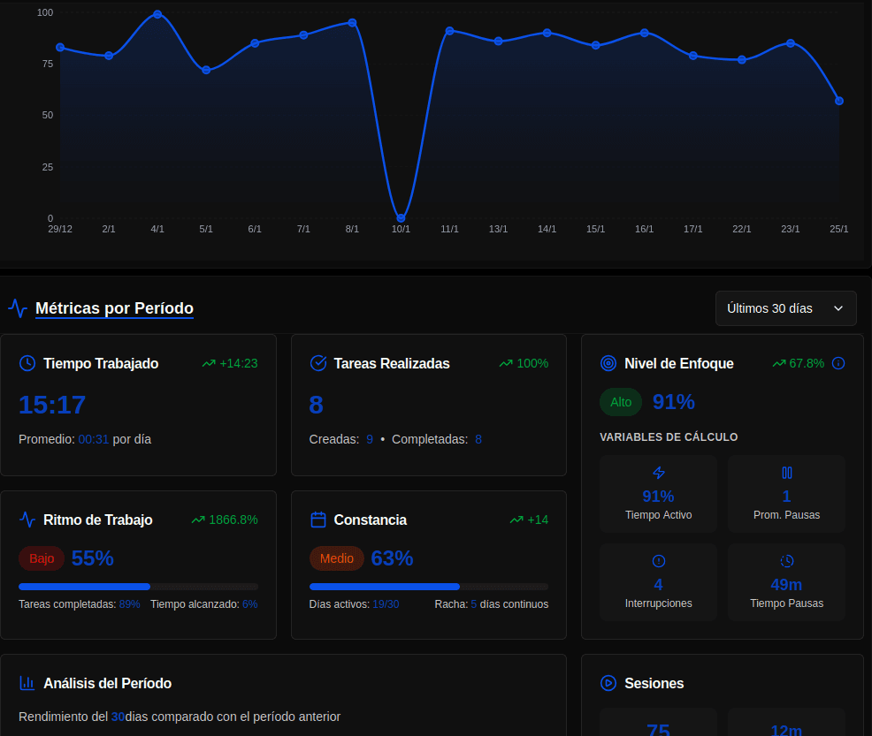Click the bar chart icon beside Análisis del Período

pos(27,683)
